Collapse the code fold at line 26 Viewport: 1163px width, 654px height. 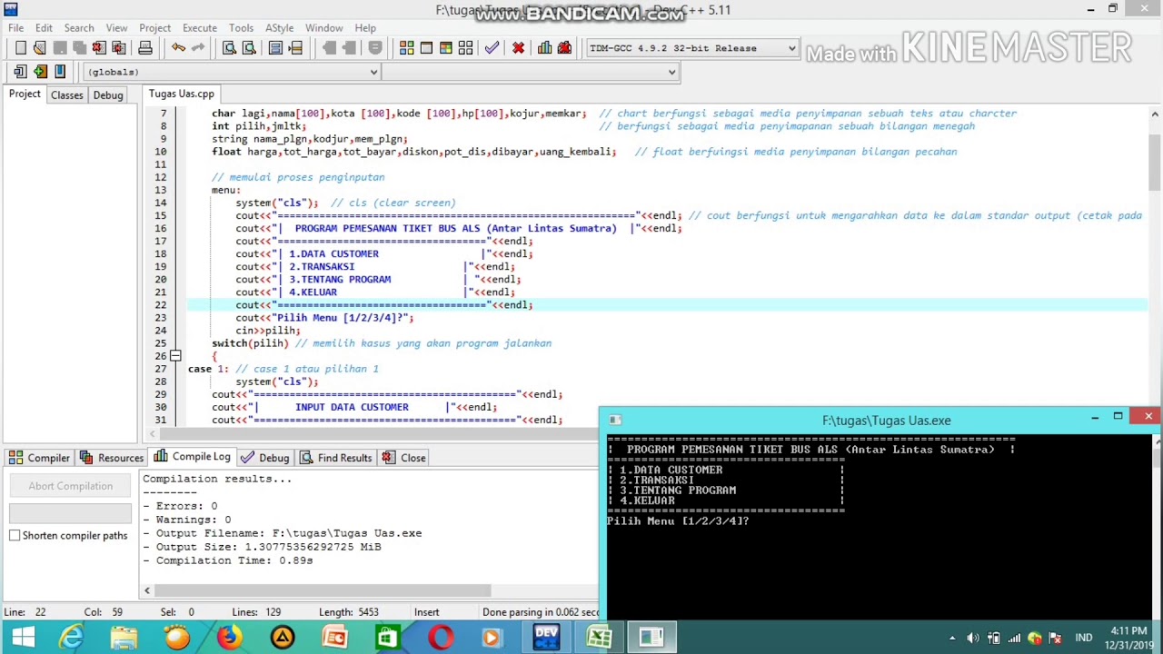click(175, 356)
